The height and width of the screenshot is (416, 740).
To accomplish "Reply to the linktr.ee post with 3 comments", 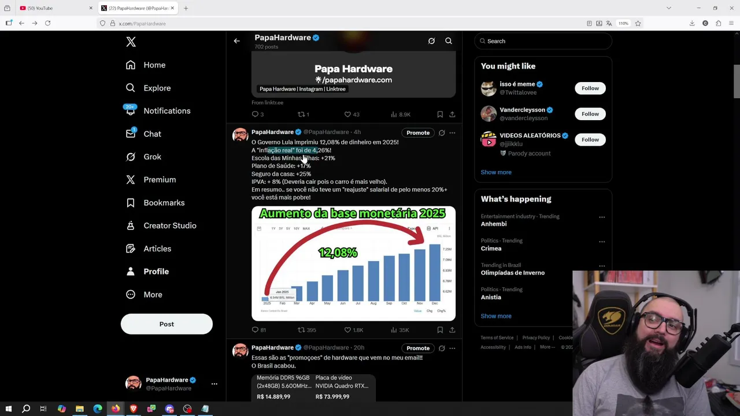I will tap(258, 114).
